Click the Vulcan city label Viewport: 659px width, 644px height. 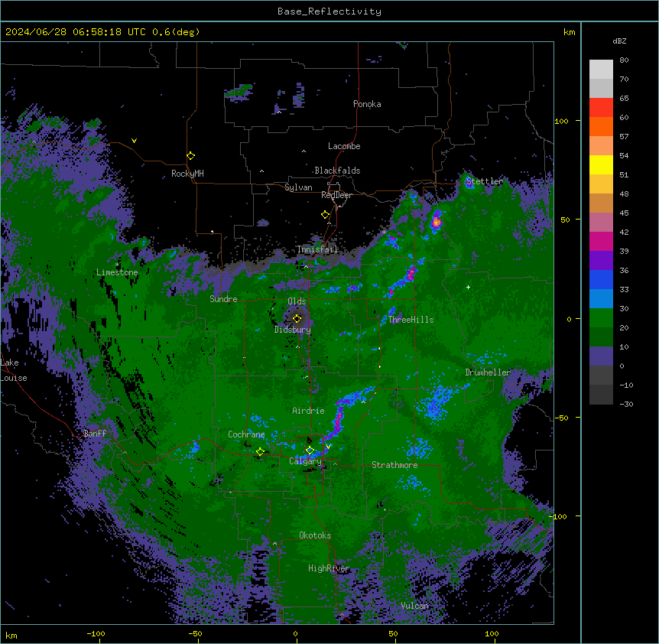tap(415, 606)
